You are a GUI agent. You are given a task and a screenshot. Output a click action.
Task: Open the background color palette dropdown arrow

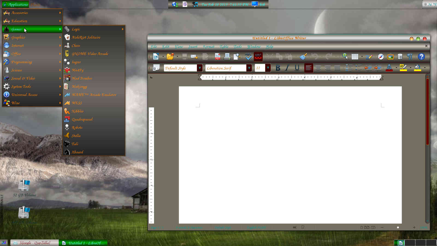tap(425, 68)
